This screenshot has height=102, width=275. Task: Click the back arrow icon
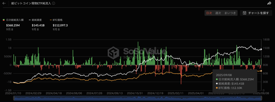point(4,3)
